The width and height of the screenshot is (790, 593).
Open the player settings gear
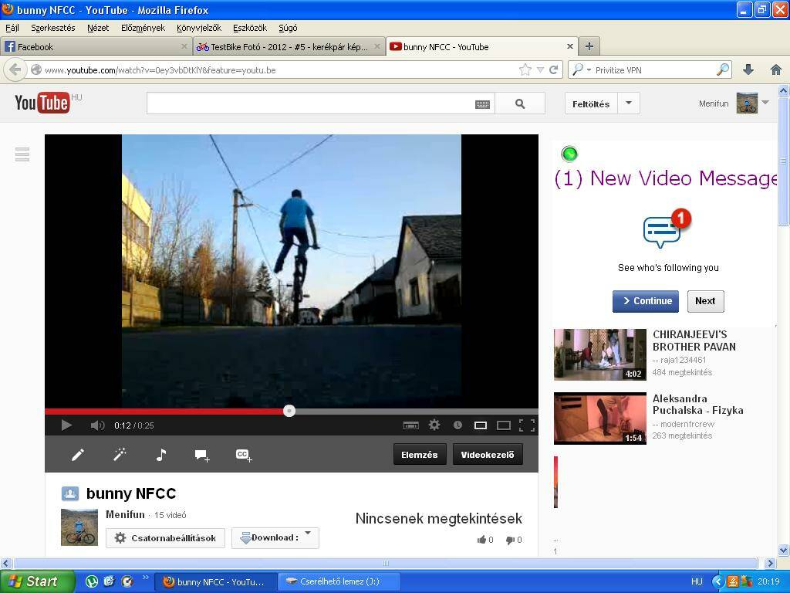(x=434, y=425)
